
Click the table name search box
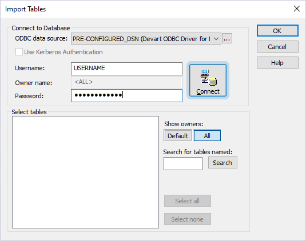pyautogui.click(x=183, y=164)
